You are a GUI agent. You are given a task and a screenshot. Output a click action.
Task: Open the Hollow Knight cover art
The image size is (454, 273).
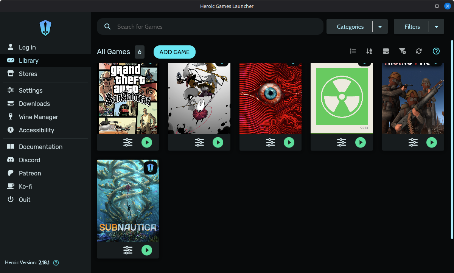[199, 98]
